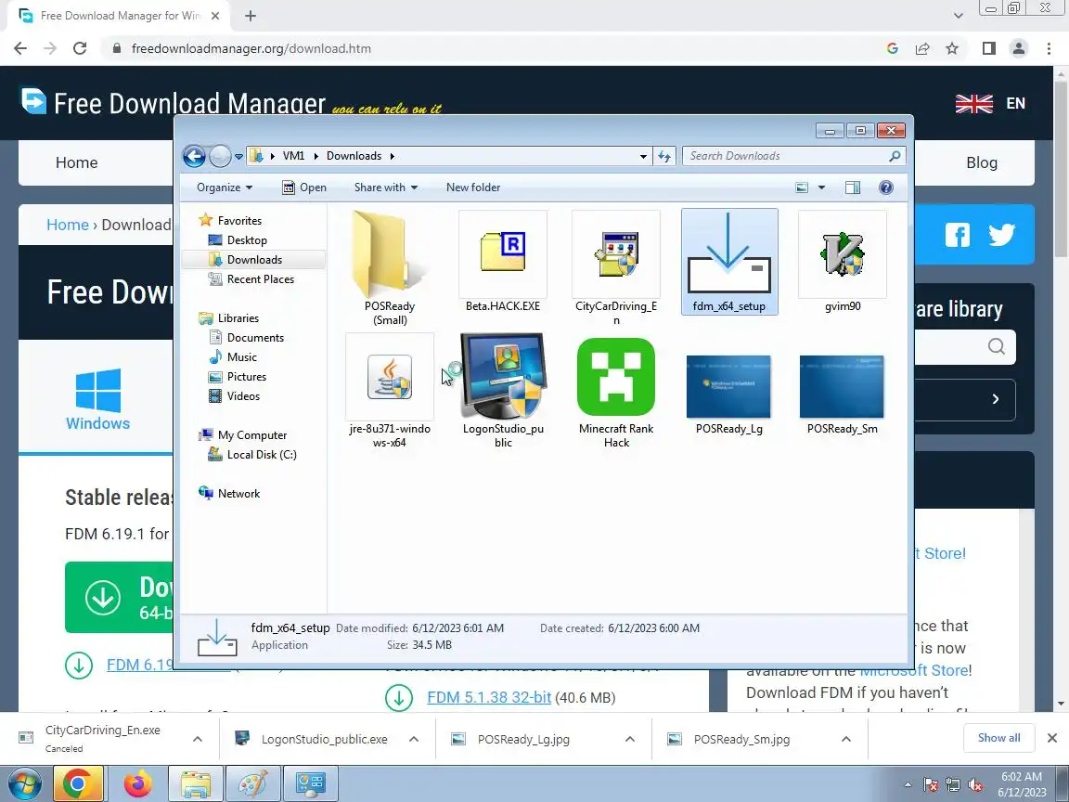1069x802 pixels.
Task: Select Libraries in the navigation pane
Action: pos(238,317)
